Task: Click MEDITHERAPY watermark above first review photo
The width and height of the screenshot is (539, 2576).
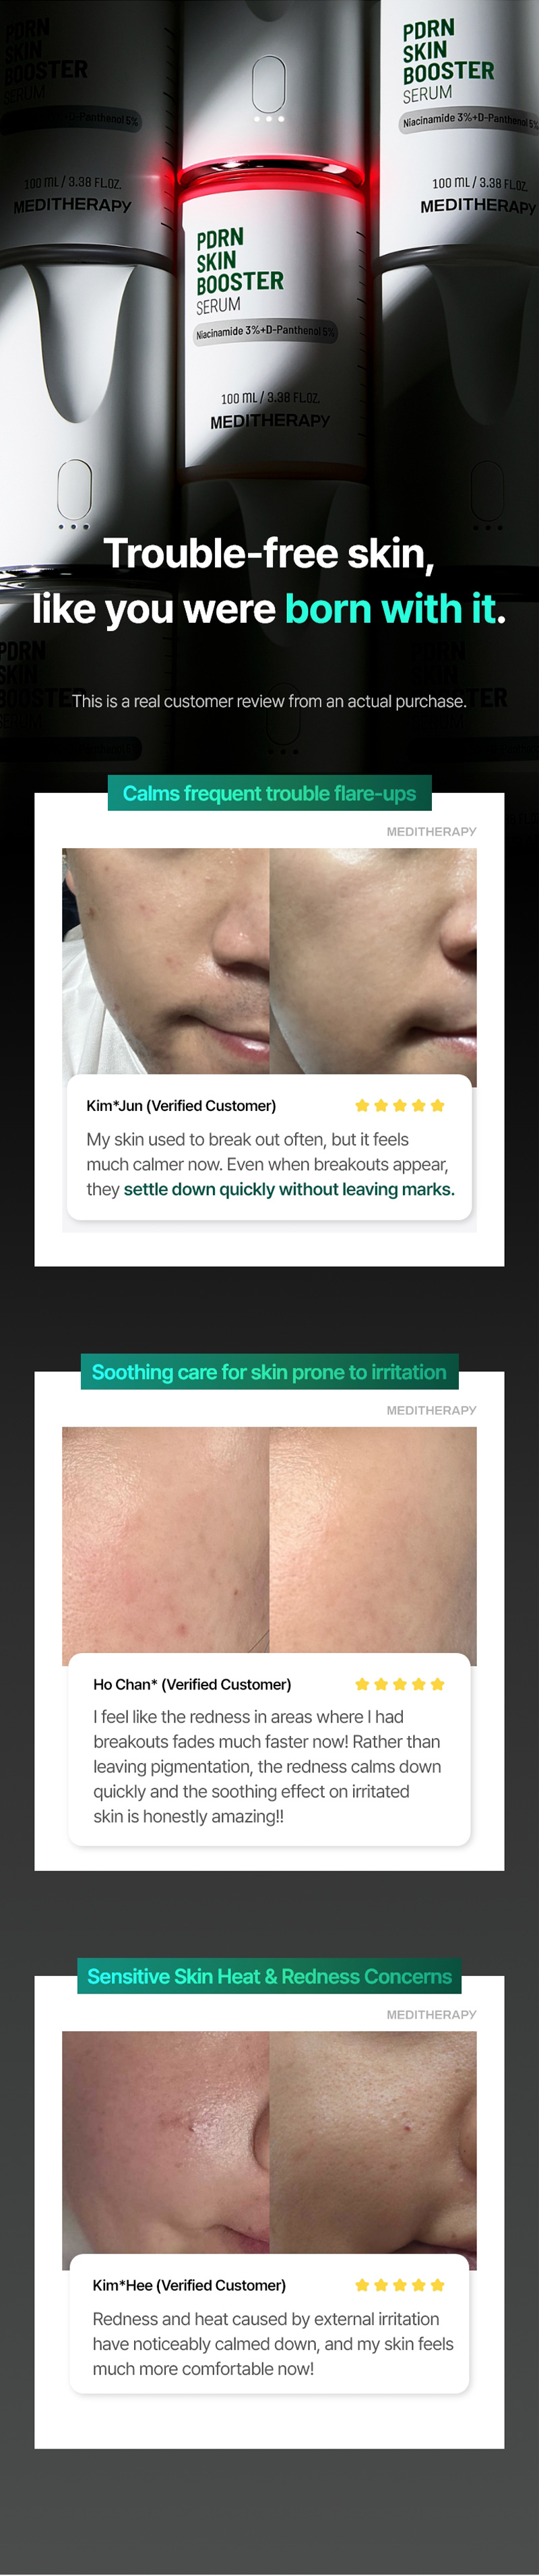Action: [431, 831]
